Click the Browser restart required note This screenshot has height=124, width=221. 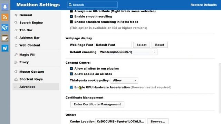tap(151, 87)
